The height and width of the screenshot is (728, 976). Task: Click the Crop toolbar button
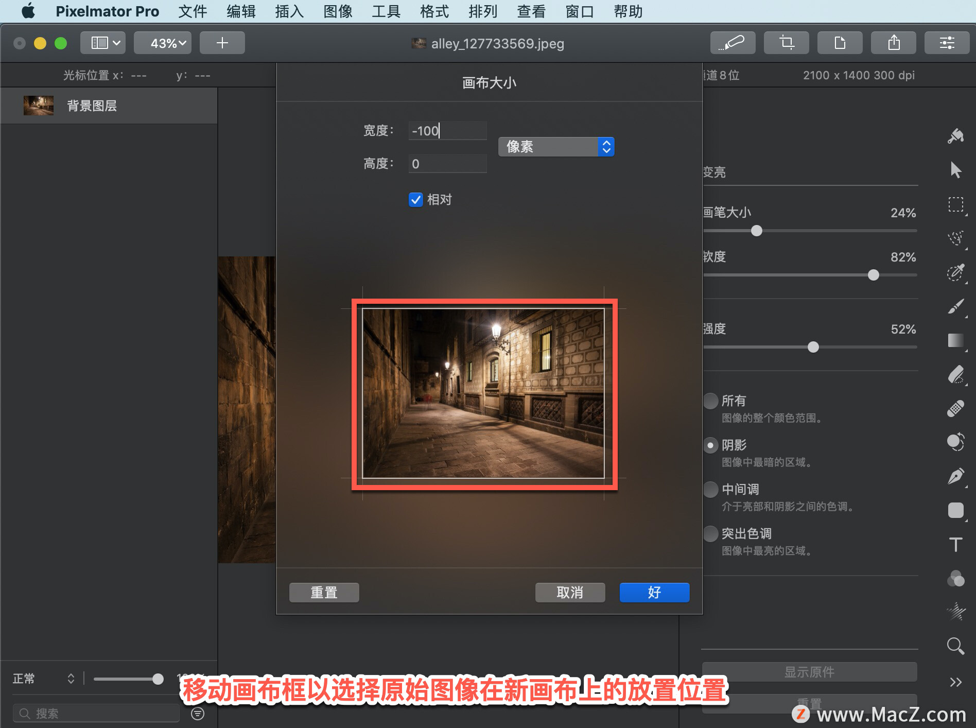(786, 43)
